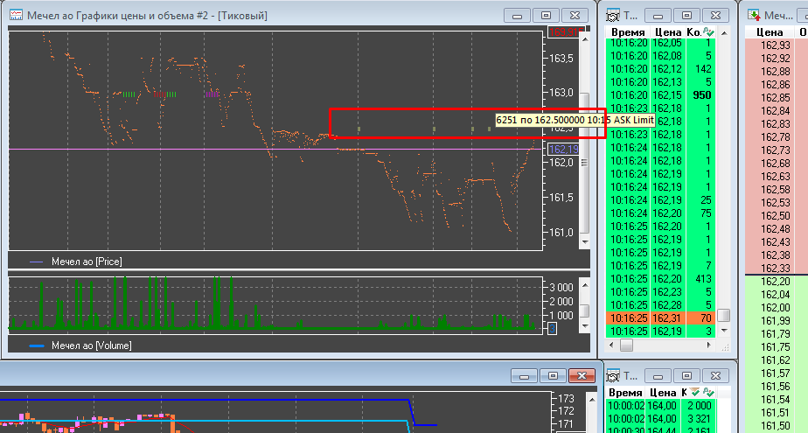This screenshot has height=433, width=808.
Task: Click Цена column header in lower trades table
Action: 666,393
